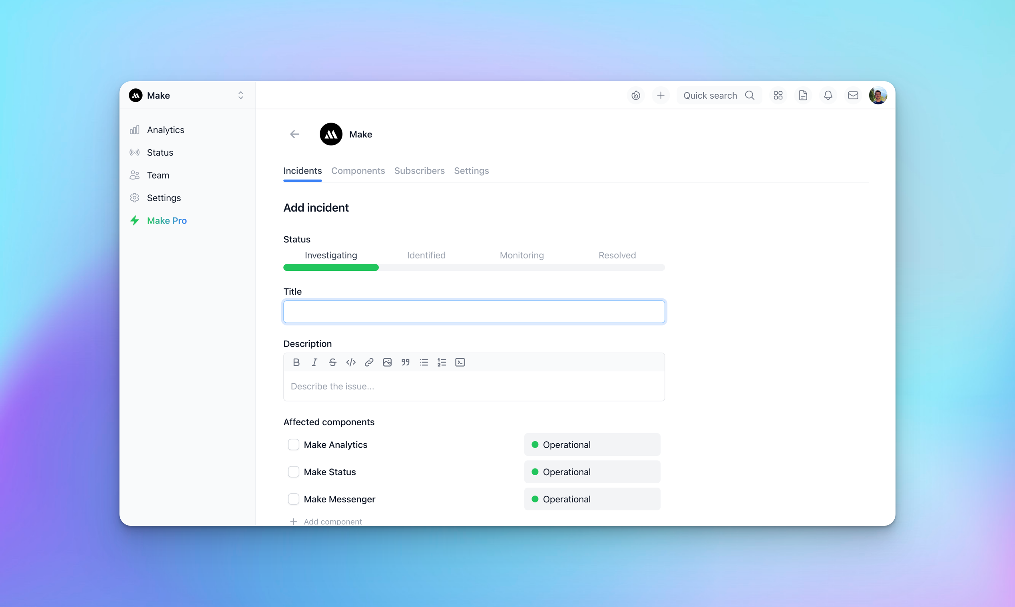This screenshot has height=607, width=1015.
Task: Check the Make Analytics component
Action: [x=293, y=444]
